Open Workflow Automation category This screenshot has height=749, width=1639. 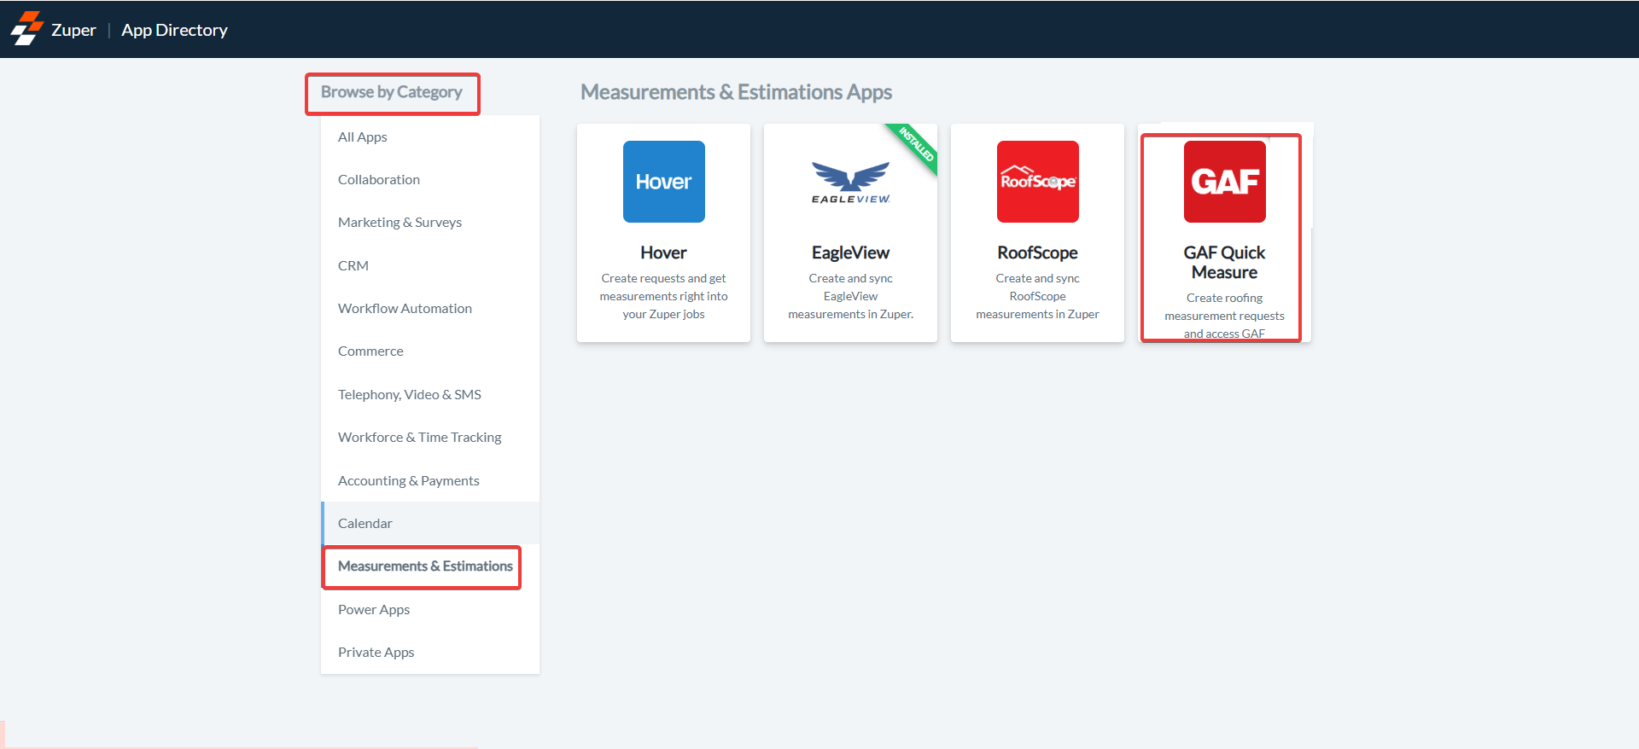[x=430, y=308]
